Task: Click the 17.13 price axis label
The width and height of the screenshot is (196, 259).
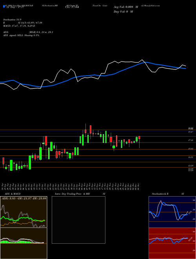Action: (x=191, y=140)
